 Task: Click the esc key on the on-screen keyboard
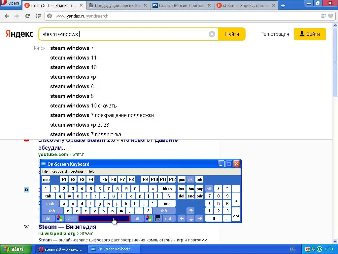(46, 179)
